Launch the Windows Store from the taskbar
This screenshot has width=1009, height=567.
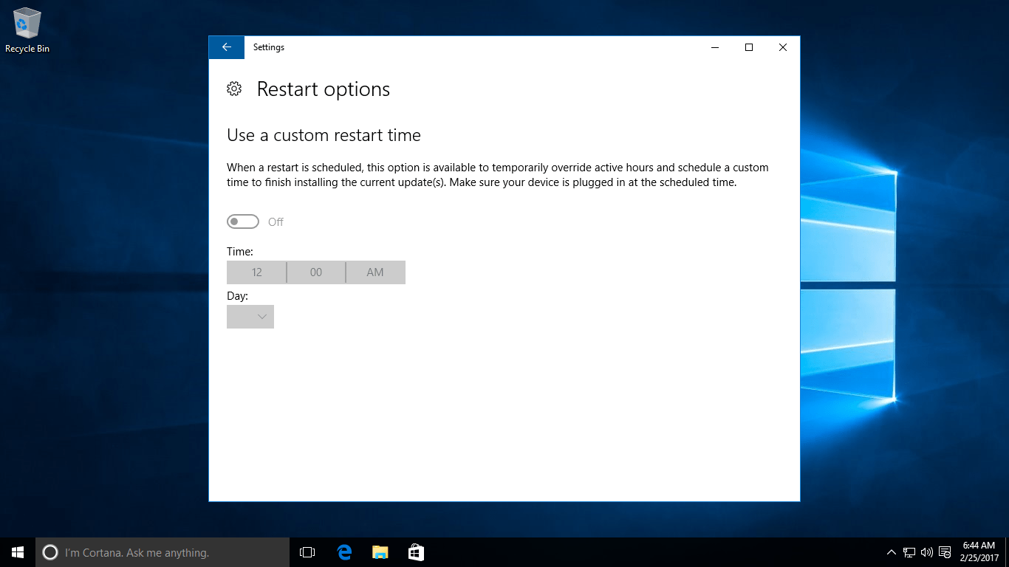pos(415,551)
